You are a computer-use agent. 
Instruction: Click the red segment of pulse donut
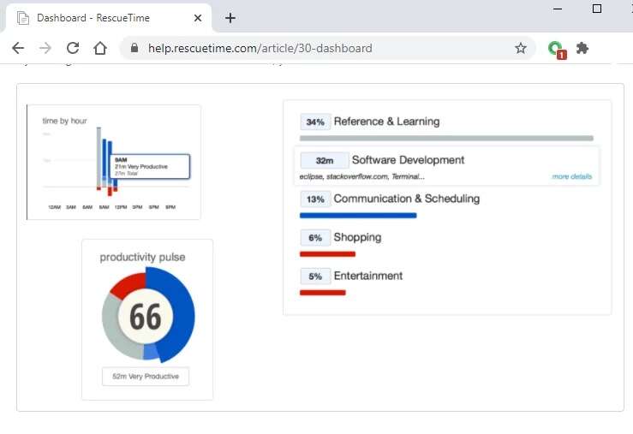click(x=128, y=283)
